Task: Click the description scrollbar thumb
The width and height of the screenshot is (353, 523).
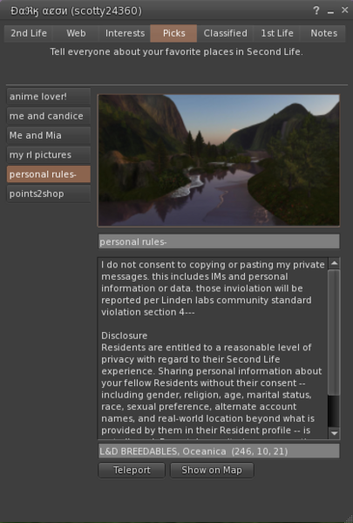Action: [334, 332]
